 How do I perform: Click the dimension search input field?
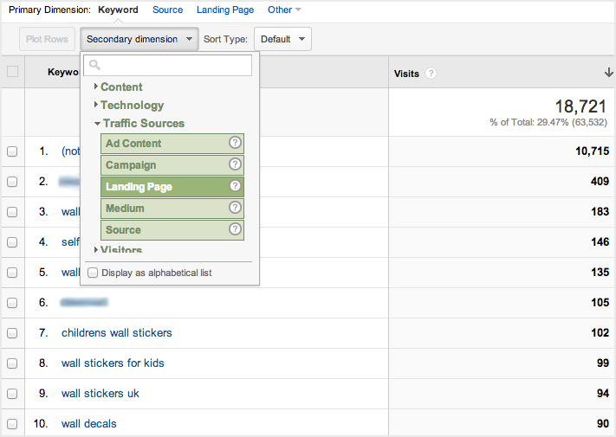coord(173,65)
